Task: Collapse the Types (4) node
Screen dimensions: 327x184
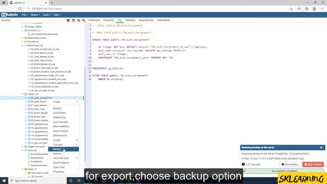Action: click(22, 150)
